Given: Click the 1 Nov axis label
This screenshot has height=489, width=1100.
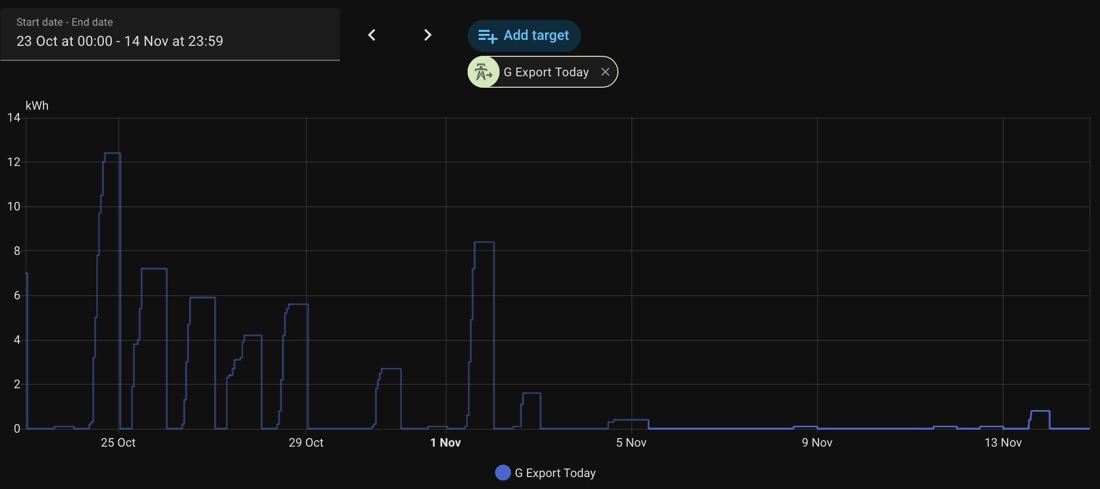Looking at the screenshot, I should (446, 443).
